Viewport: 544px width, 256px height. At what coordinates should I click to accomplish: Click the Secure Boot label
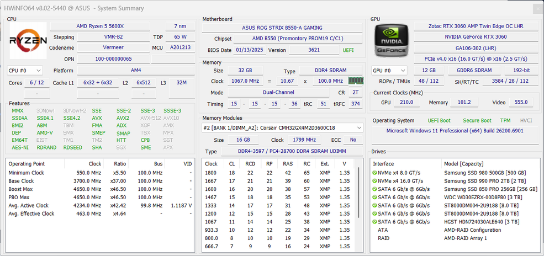477,120
